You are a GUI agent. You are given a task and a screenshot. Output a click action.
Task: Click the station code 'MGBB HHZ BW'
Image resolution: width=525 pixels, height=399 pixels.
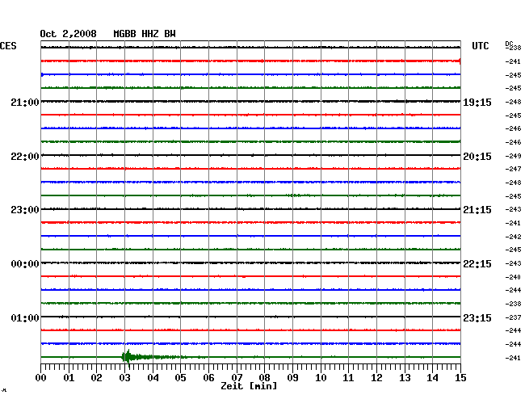point(145,34)
